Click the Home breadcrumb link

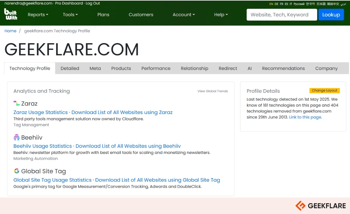point(11,31)
